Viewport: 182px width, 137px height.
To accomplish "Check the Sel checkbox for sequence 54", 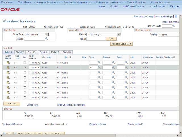I will (25, 78).
